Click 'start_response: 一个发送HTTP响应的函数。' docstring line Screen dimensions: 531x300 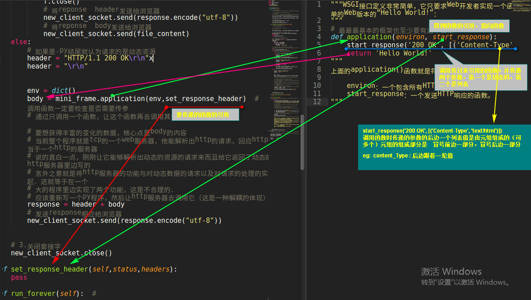[x=419, y=94]
